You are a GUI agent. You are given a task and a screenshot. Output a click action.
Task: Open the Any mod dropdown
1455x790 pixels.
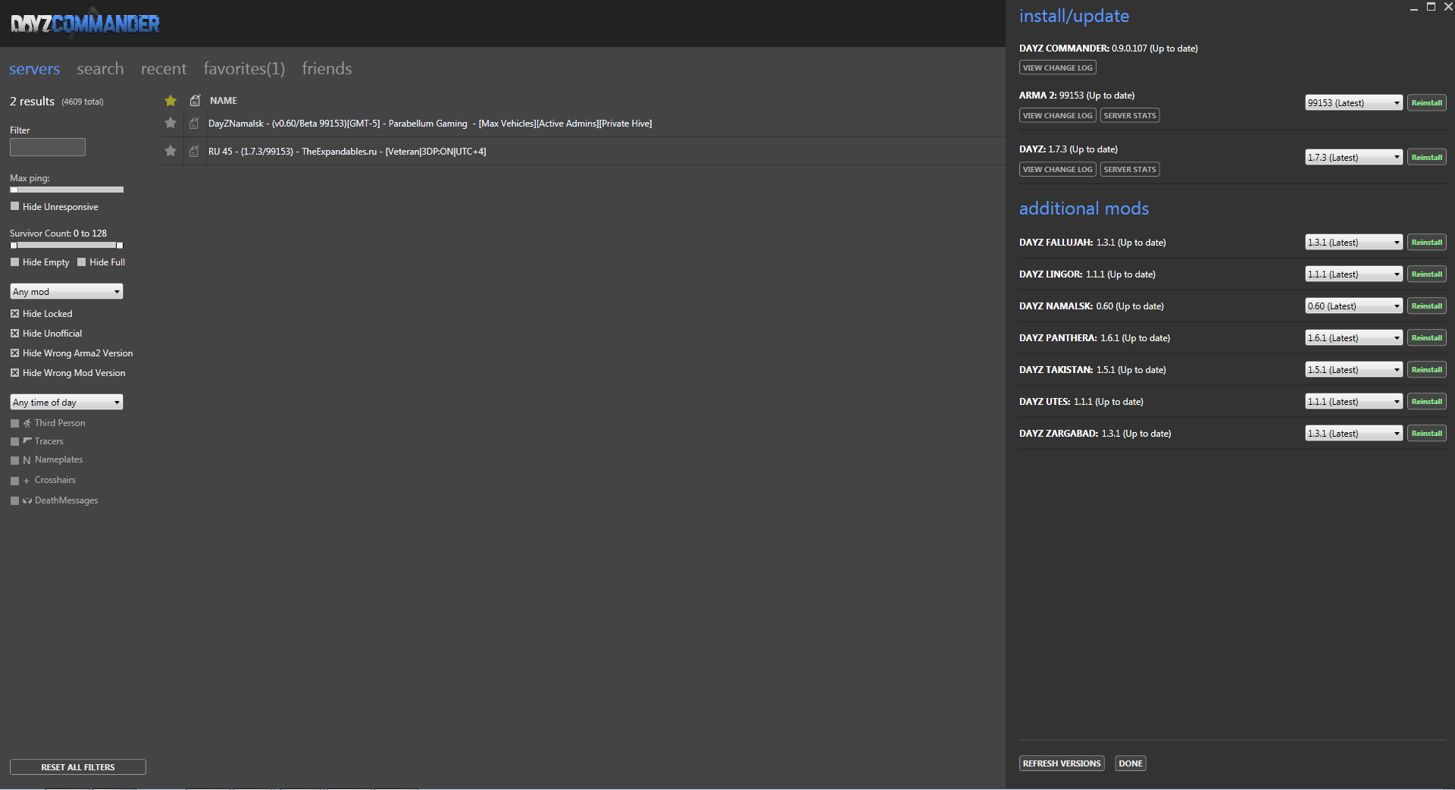point(67,291)
